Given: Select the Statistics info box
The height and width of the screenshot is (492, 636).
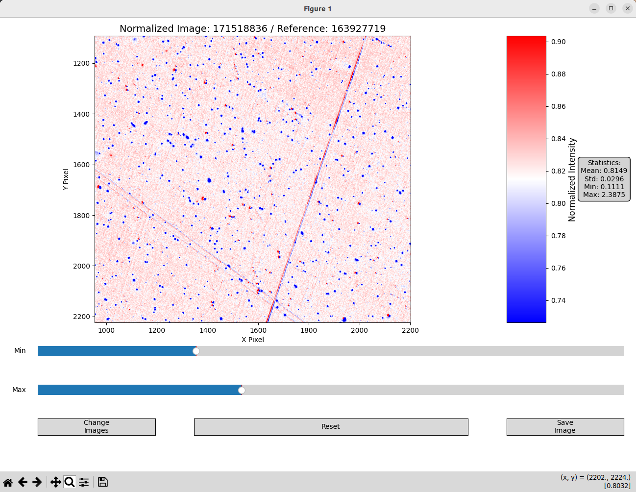Looking at the screenshot, I should pos(604,179).
